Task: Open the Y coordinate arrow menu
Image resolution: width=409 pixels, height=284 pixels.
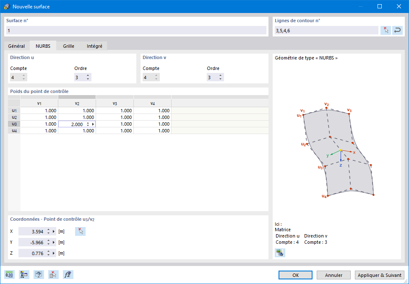Action: pyautogui.click(x=54, y=242)
